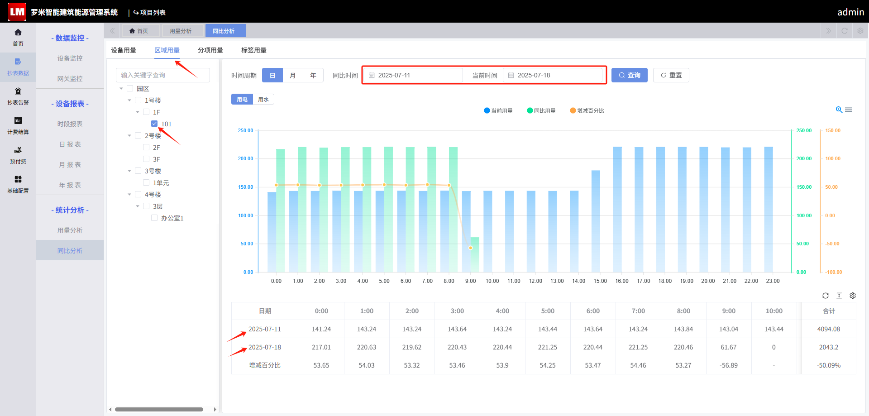Collapse the 4号楼 tree node
The height and width of the screenshot is (416, 869).
[x=129, y=194]
